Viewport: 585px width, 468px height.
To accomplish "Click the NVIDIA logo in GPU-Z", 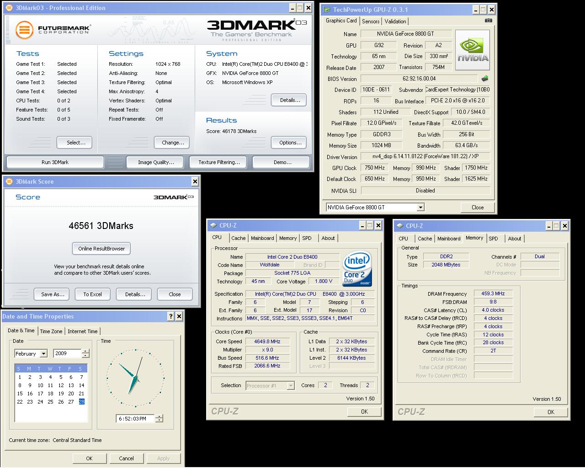I will click(473, 50).
